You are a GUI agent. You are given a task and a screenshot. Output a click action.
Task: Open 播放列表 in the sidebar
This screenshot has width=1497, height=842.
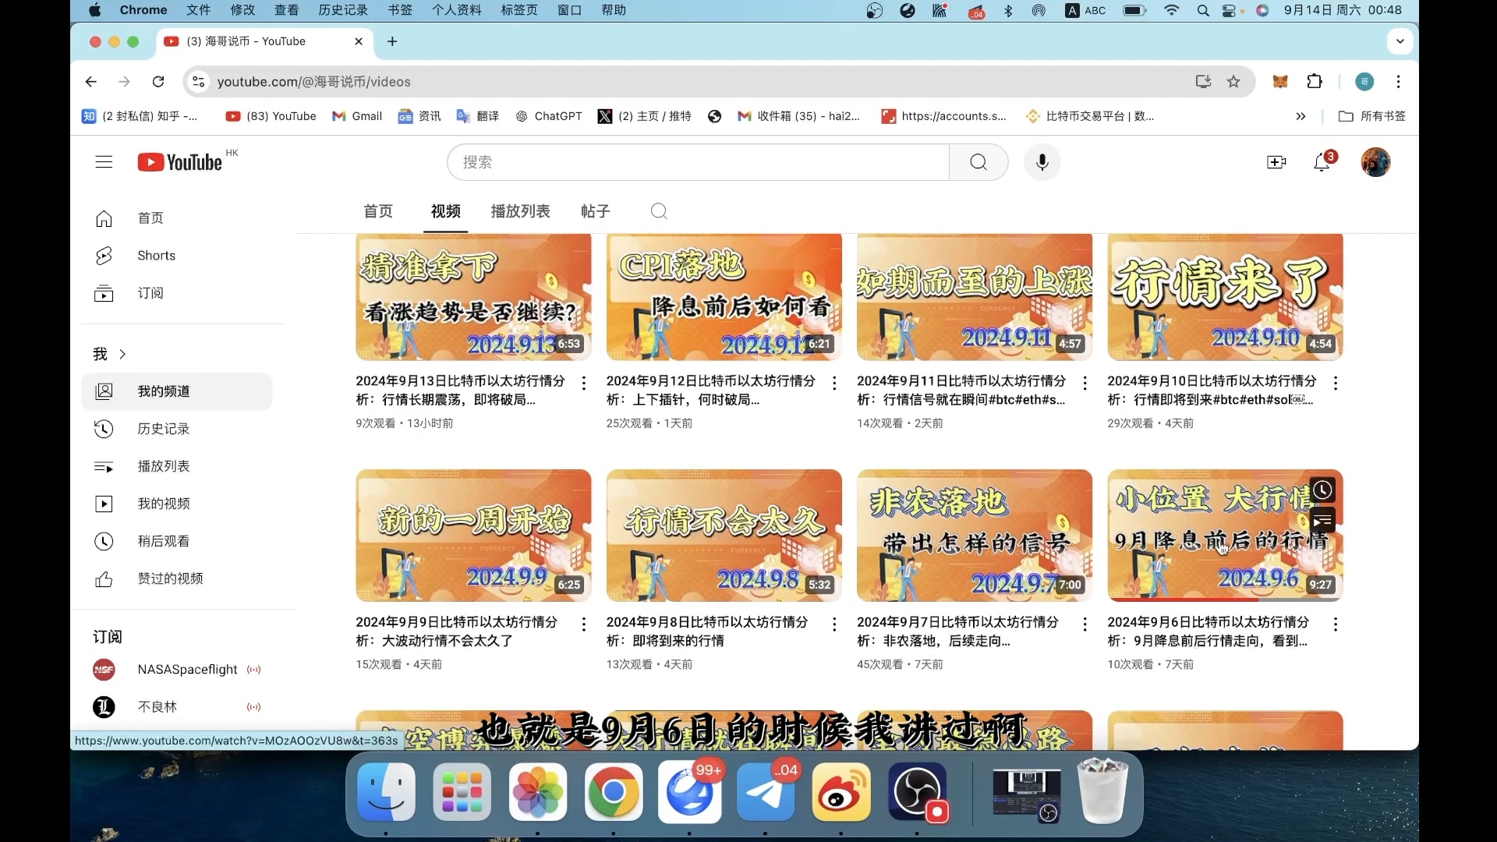point(177,466)
